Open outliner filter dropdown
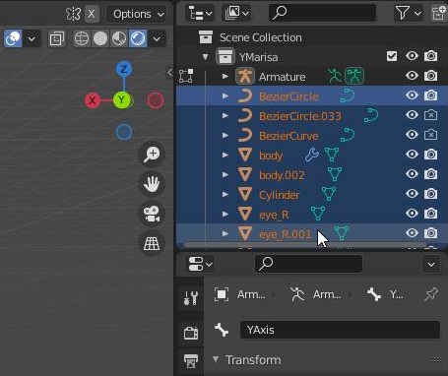Image resolution: width=448 pixels, height=376 pixels. pos(408,14)
